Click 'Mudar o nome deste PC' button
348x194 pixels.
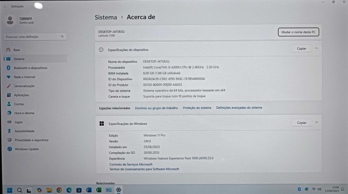[x=298, y=32]
